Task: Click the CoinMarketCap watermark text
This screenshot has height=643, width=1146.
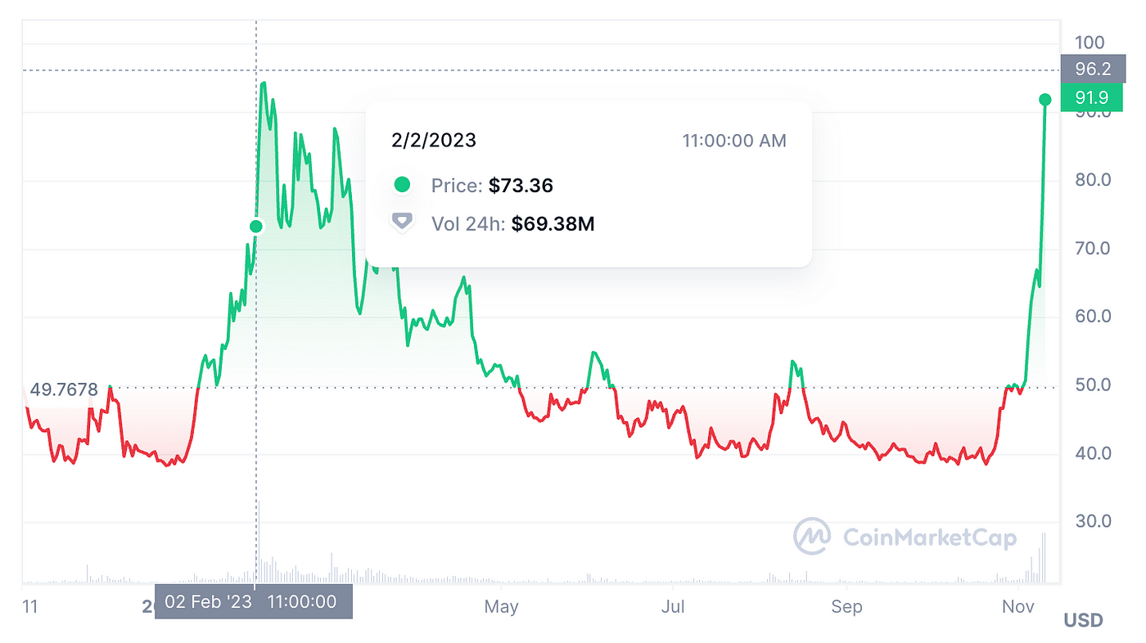Action: [929, 537]
